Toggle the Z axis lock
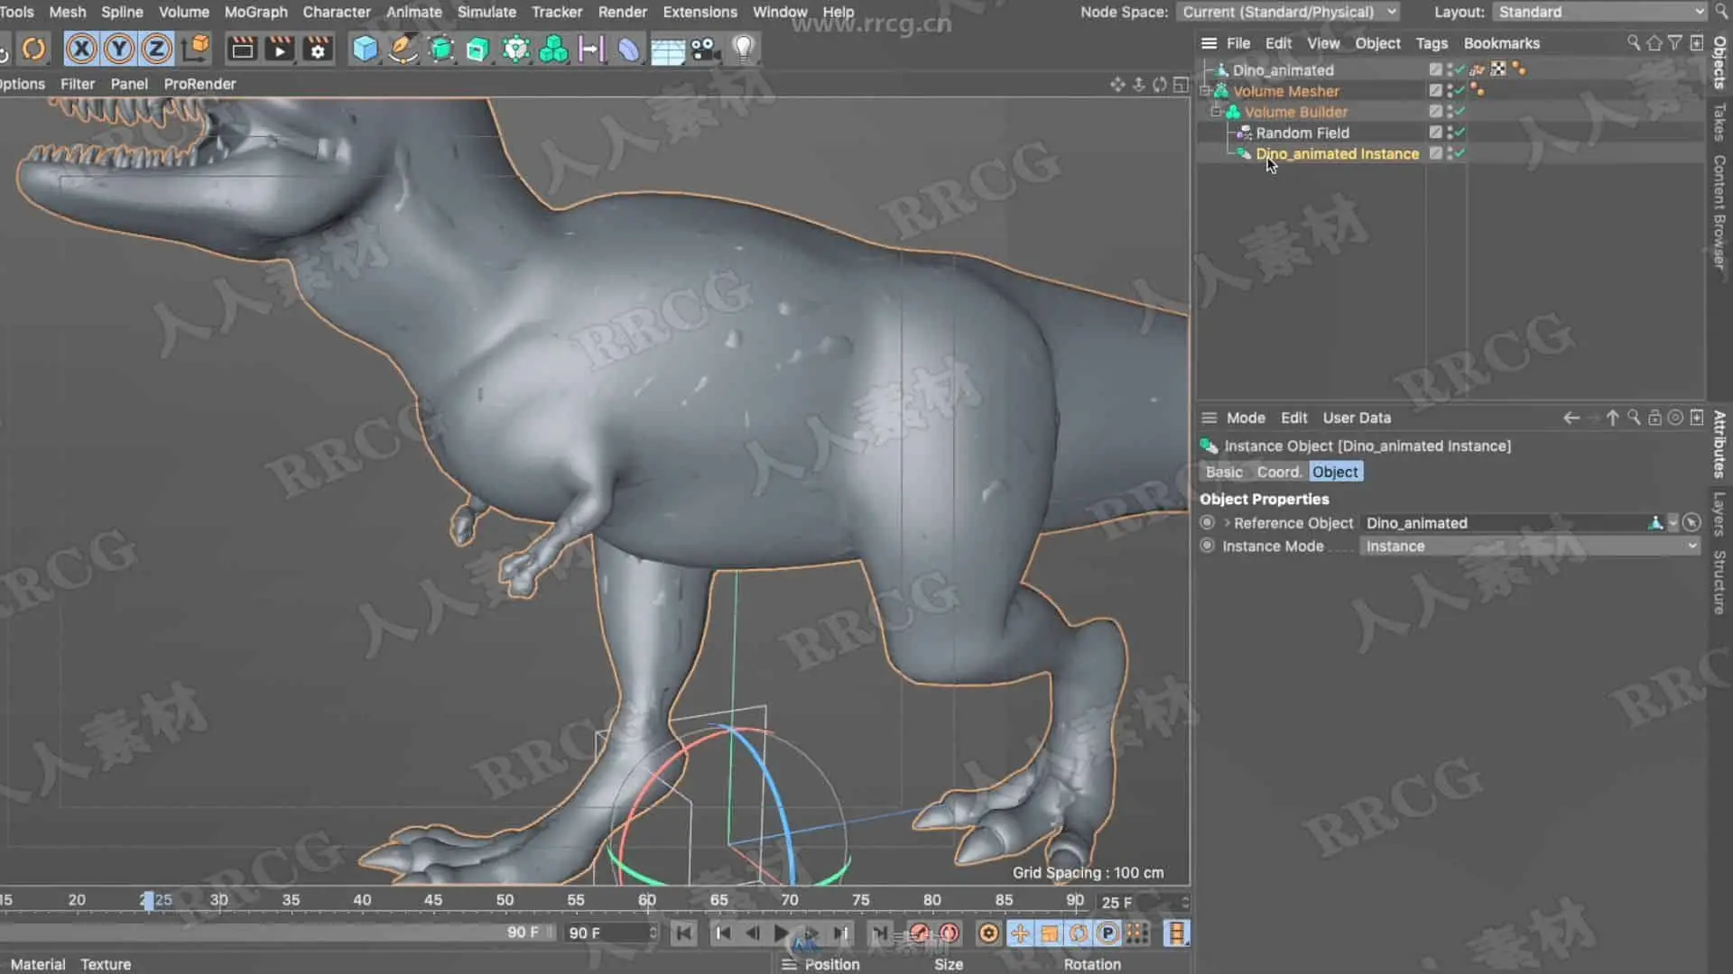1733x974 pixels. click(x=157, y=49)
